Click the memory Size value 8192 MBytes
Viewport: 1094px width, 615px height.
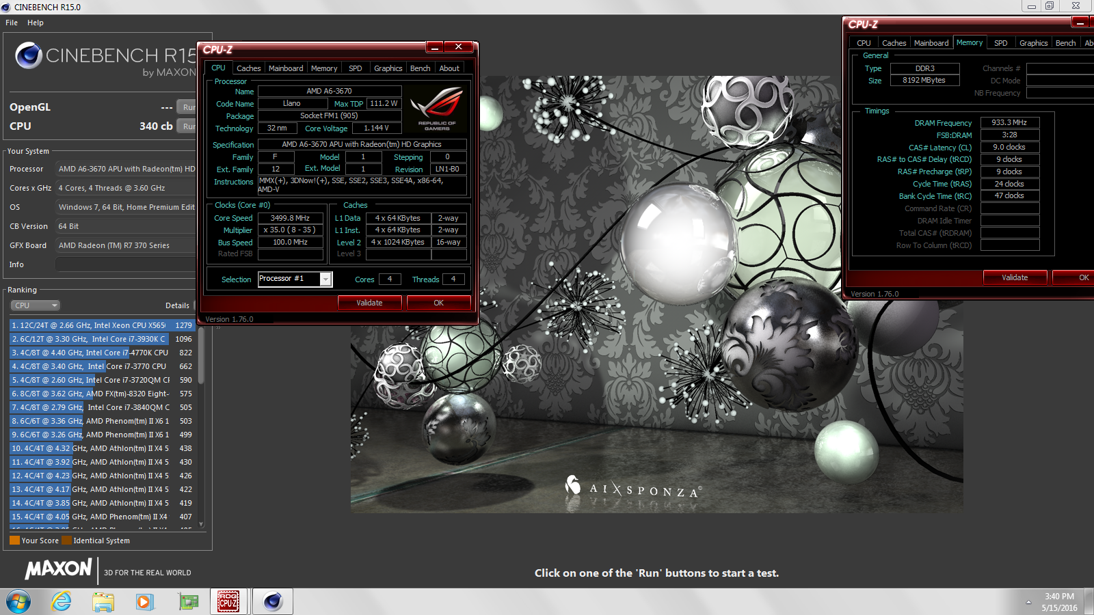click(x=924, y=80)
